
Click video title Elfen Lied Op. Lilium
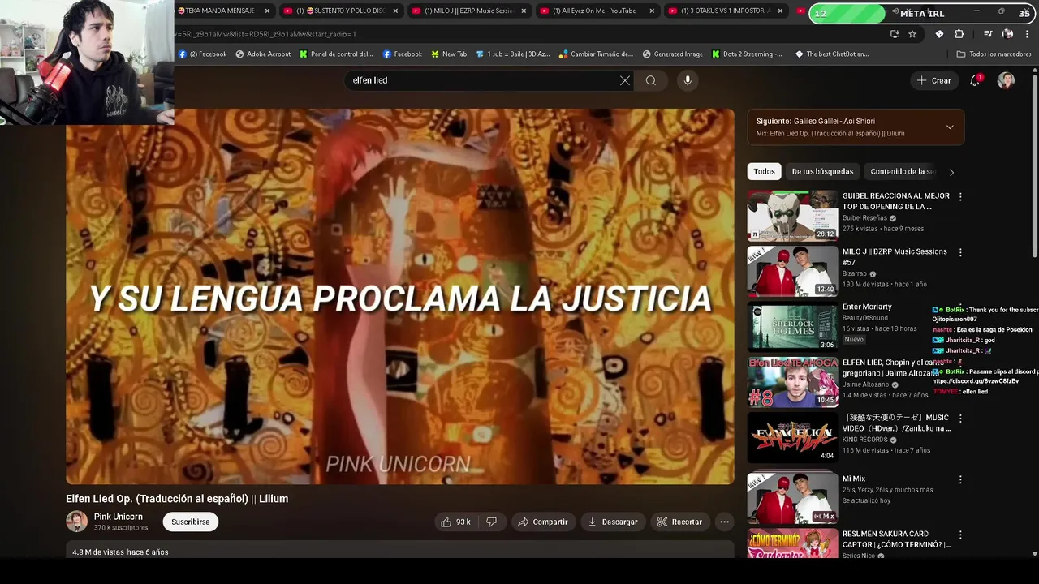(x=177, y=498)
